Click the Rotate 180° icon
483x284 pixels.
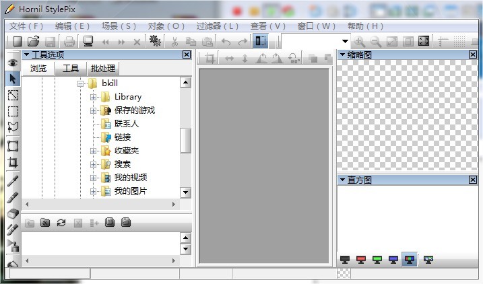pyautogui.click(x=294, y=58)
